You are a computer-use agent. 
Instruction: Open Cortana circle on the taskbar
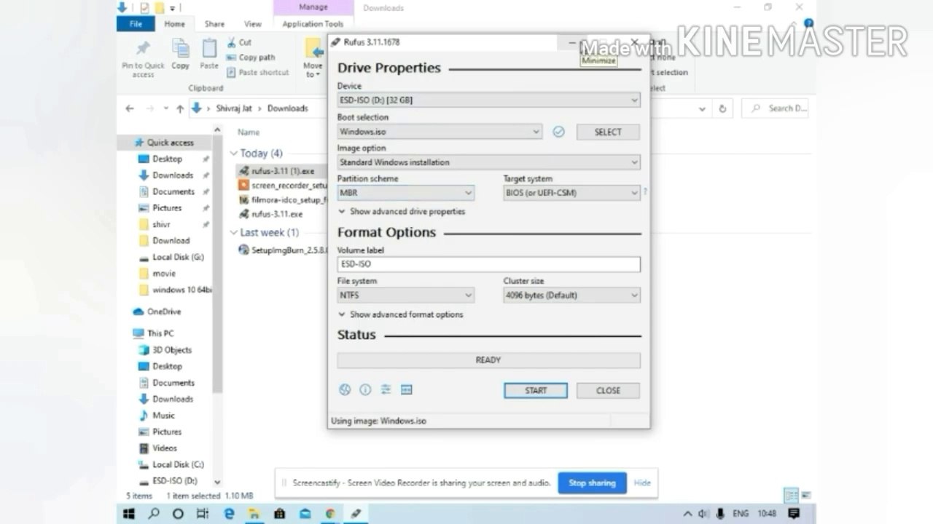[178, 513]
